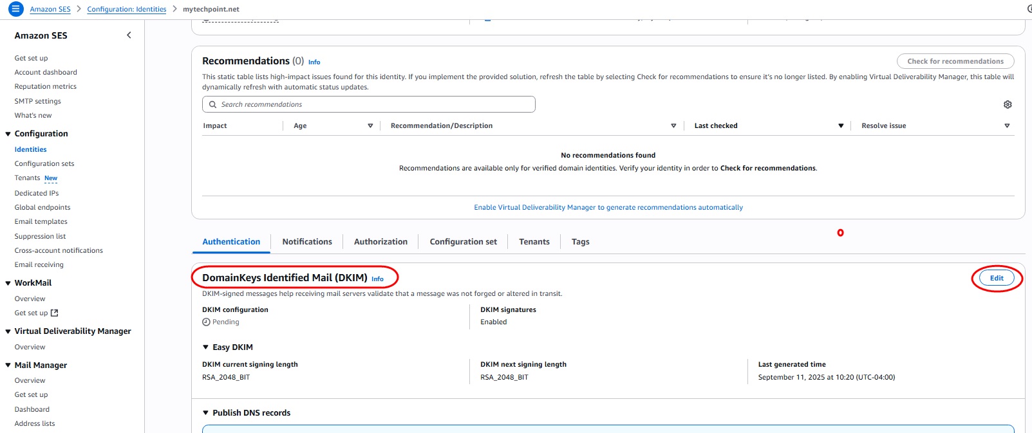Open Amazon SES breadcrumb link

coord(50,9)
